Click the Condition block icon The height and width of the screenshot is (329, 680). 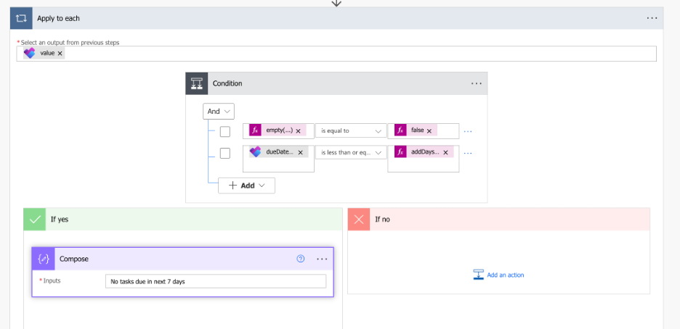click(197, 83)
